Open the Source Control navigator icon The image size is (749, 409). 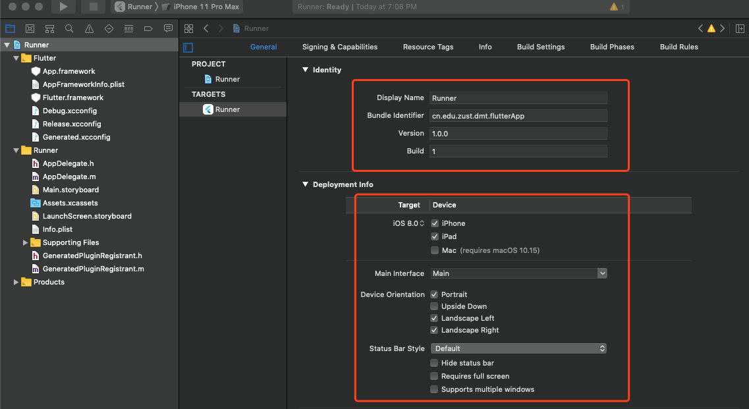tap(30, 29)
